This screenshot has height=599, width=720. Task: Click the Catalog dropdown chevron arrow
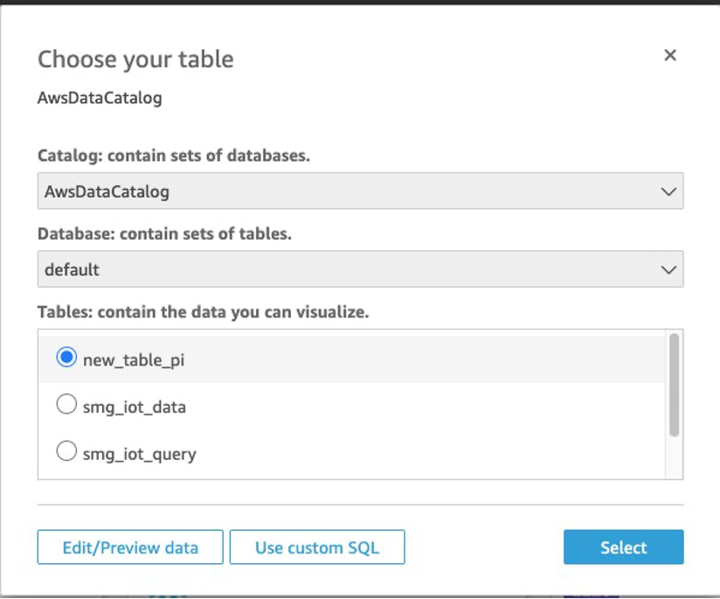click(x=668, y=192)
